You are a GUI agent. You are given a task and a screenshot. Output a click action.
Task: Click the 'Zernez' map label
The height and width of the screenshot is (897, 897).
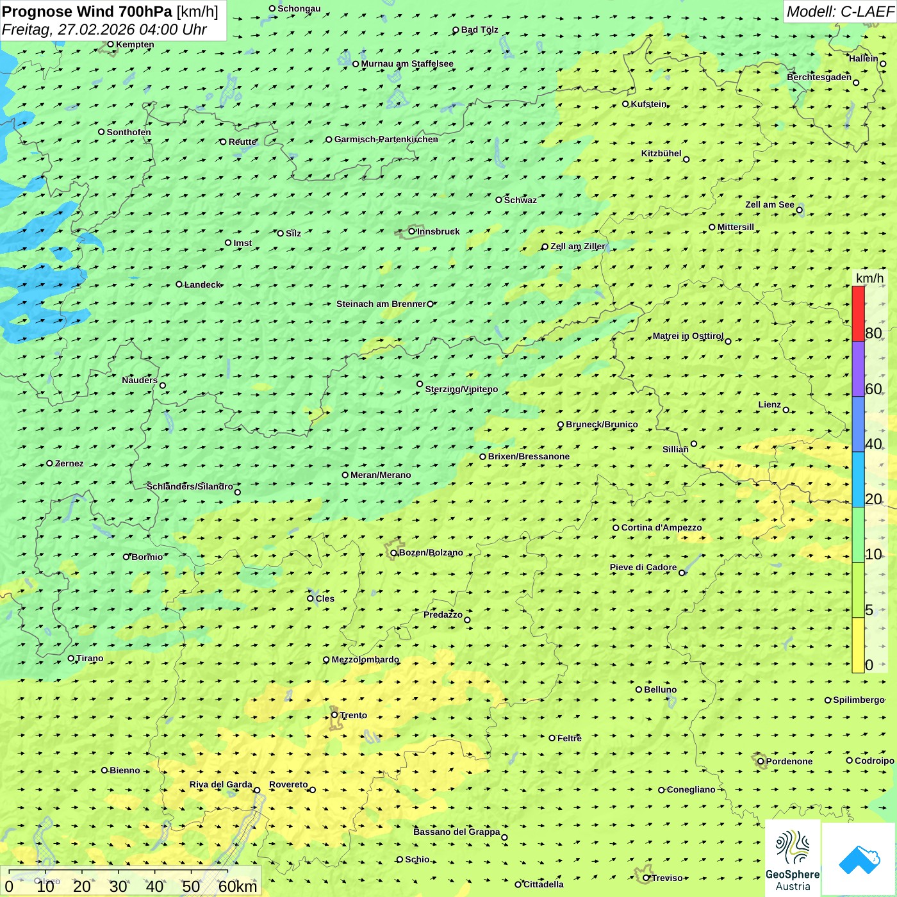pyautogui.click(x=69, y=463)
